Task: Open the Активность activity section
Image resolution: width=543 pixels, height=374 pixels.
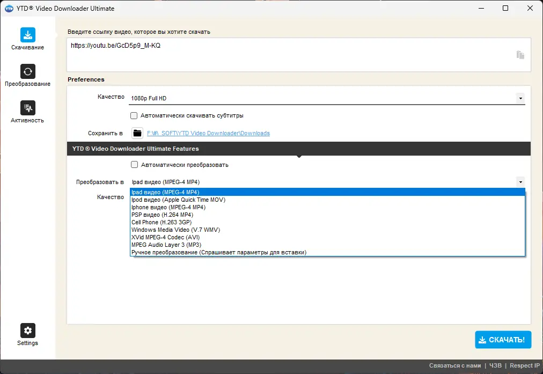Action: pos(27,112)
